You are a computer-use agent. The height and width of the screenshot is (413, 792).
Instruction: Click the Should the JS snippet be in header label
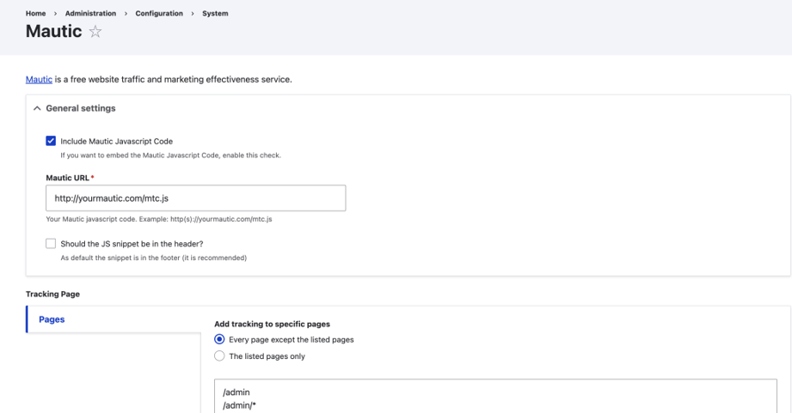tap(132, 244)
